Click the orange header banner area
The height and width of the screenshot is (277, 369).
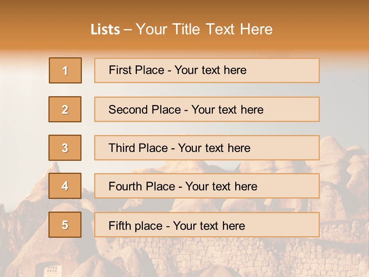pyautogui.click(x=184, y=25)
